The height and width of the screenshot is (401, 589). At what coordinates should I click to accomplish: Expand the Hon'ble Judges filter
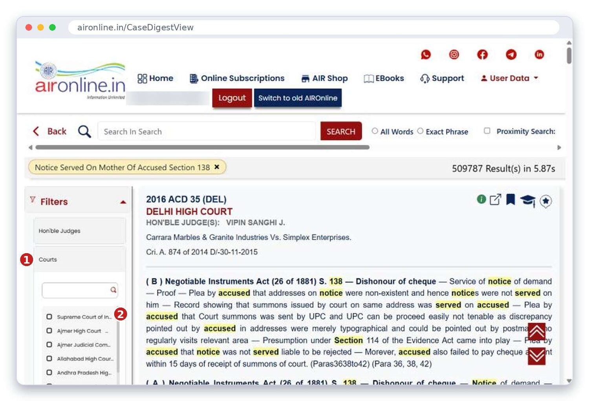[80, 231]
